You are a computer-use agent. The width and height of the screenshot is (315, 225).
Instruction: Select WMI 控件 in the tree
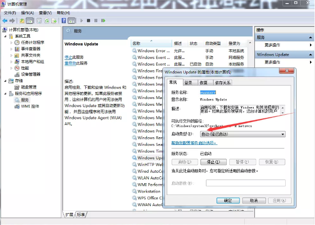[30, 106]
